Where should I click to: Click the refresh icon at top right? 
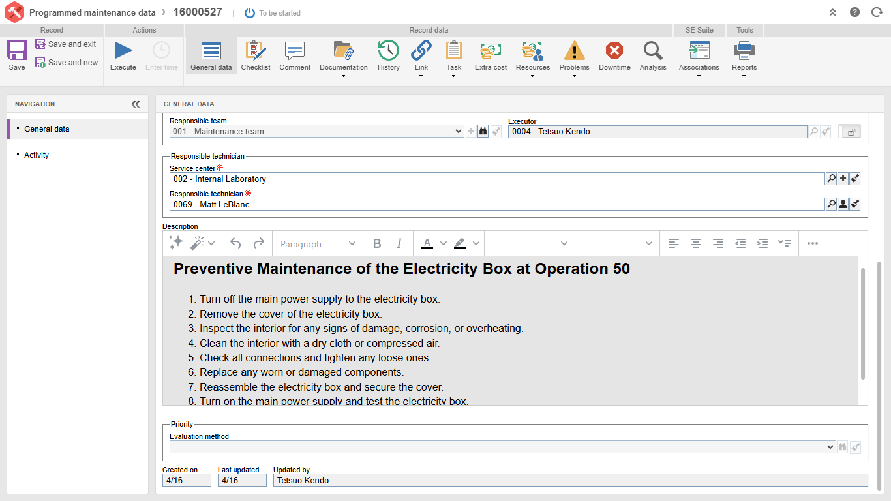click(877, 12)
